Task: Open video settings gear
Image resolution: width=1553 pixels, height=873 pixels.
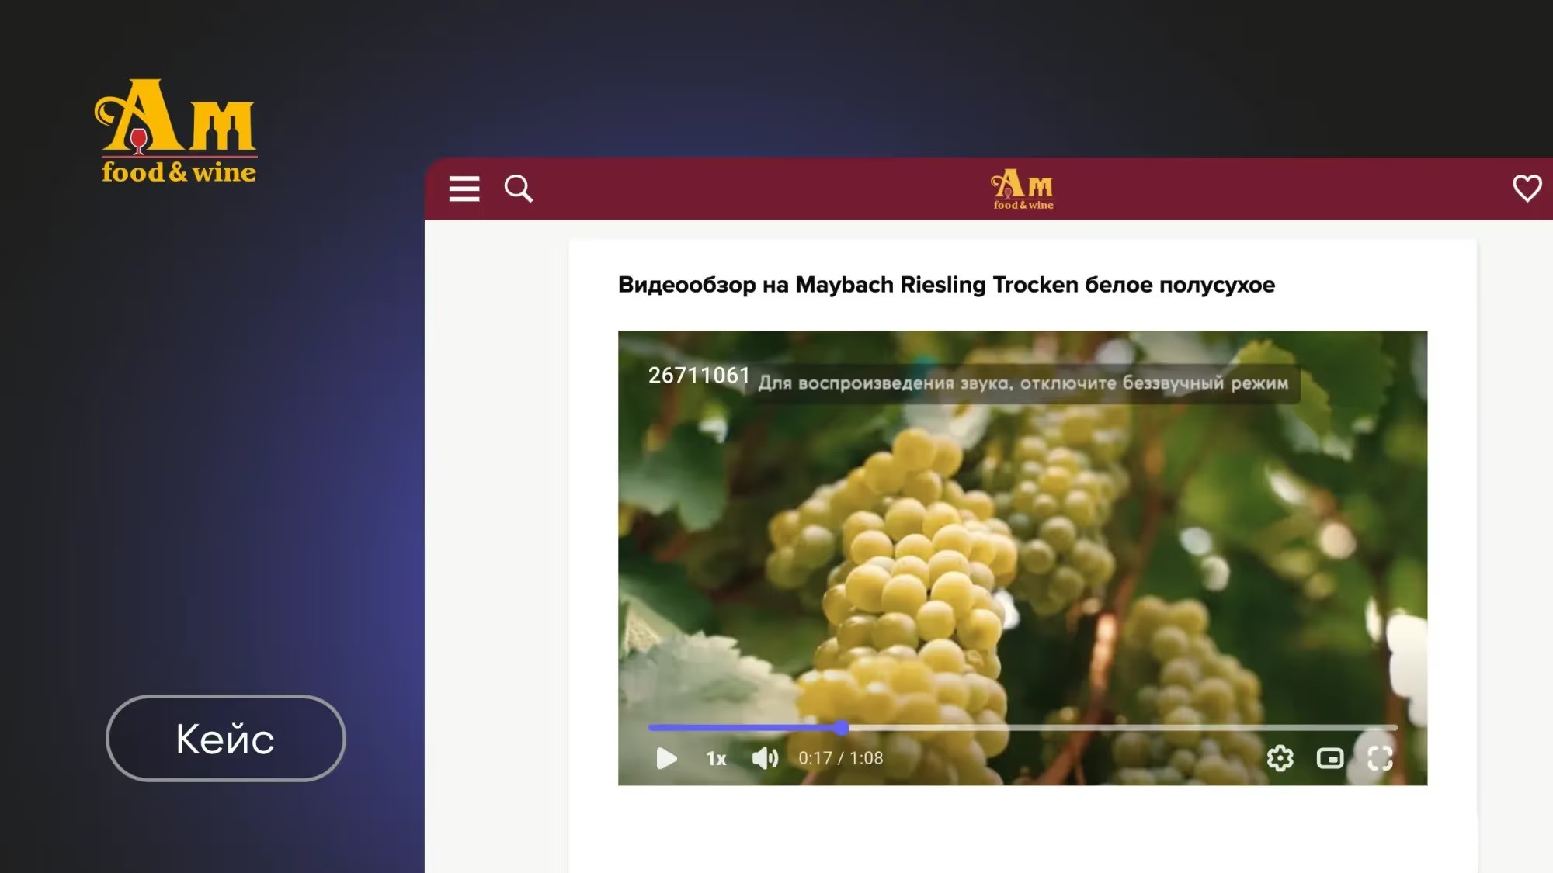Action: 1280,758
